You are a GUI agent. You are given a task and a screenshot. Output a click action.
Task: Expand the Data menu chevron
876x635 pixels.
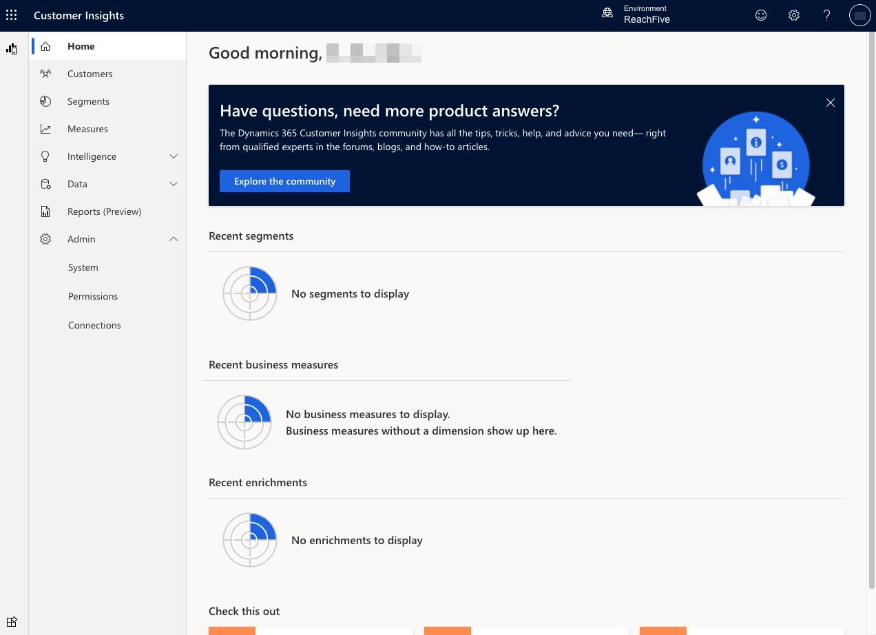pyautogui.click(x=174, y=184)
